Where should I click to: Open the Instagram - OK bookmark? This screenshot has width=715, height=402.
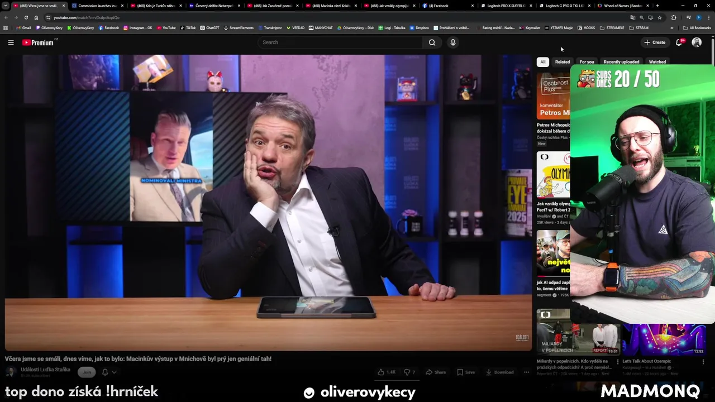[x=137, y=28]
